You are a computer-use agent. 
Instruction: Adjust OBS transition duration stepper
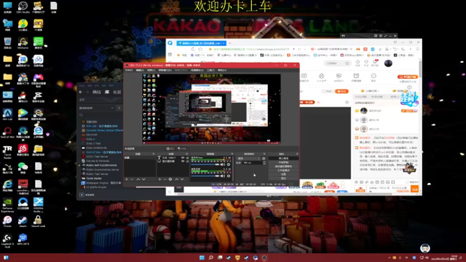[x=264, y=163]
